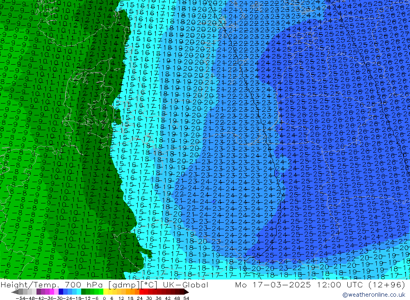Click the gray left arrow end of the color scale
Screen dimensions: 410x300
15,292
